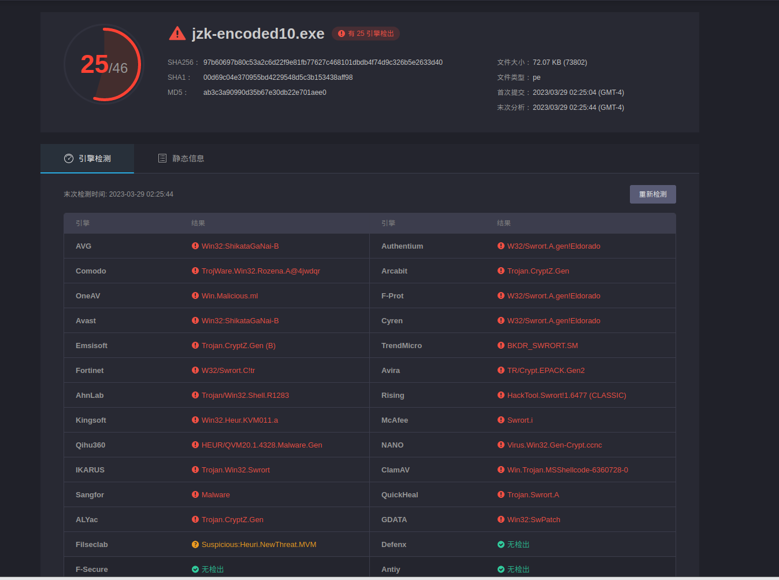The height and width of the screenshot is (580, 779).
Task: Click the NANO engine name
Action: (x=392, y=445)
